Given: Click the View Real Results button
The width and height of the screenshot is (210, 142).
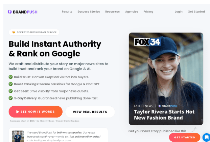Looking at the screenshot, I should (x=90, y=112).
